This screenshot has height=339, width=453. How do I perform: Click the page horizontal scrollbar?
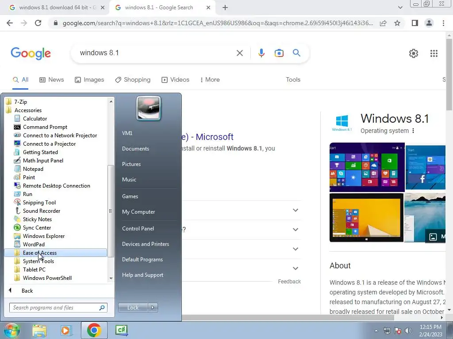tap(288, 318)
